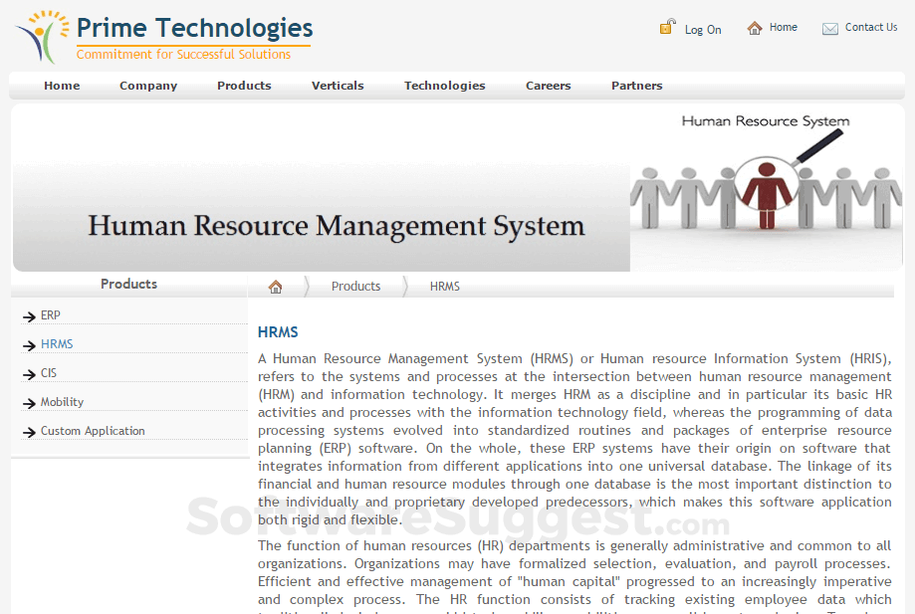This screenshot has height=614, width=915.
Task: Click the padlock Log On icon
Action: [x=667, y=27]
